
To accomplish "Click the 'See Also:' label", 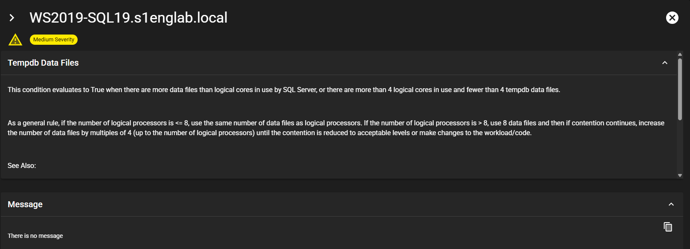I will (x=22, y=165).
